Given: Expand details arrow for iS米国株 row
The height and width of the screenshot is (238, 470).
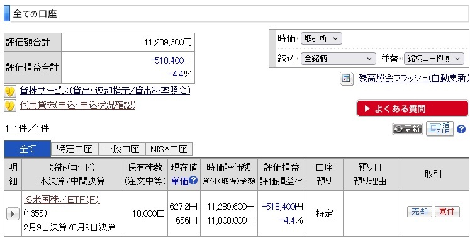Looking at the screenshot, I should (x=13, y=213).
